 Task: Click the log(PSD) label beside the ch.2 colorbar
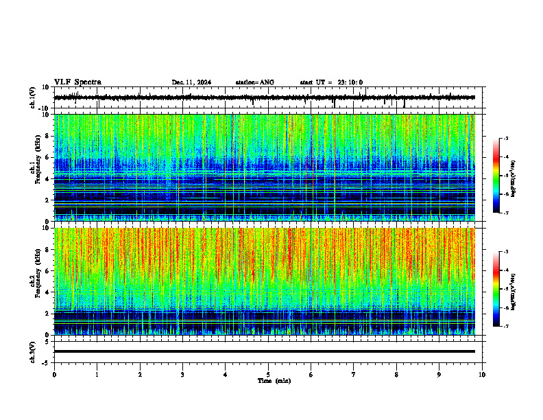tap(514, 292)
